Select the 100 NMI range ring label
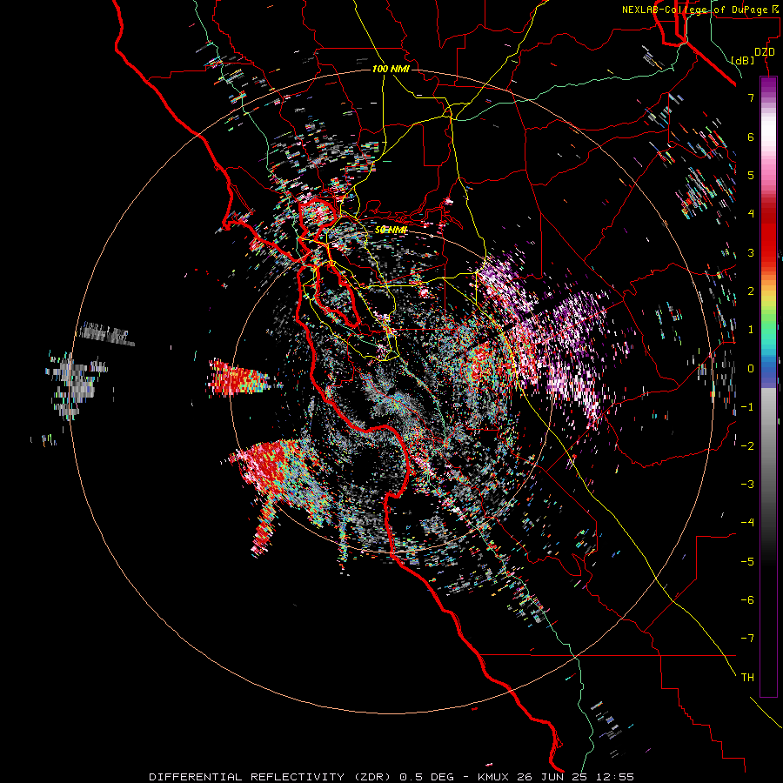The height and width of the screenshot is (783, 783). 391,69
